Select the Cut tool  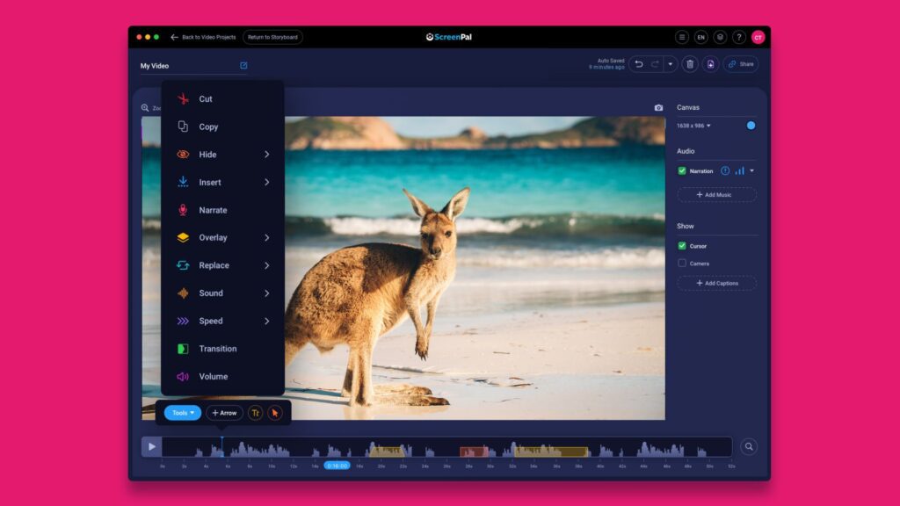205,98
